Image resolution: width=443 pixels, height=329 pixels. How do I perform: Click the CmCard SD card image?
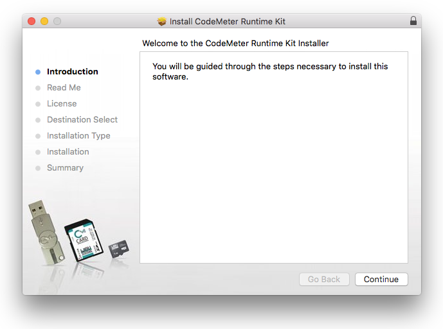[x=83, y=240]
